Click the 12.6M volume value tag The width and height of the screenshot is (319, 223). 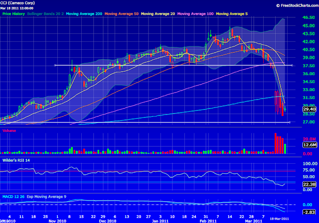310,145
